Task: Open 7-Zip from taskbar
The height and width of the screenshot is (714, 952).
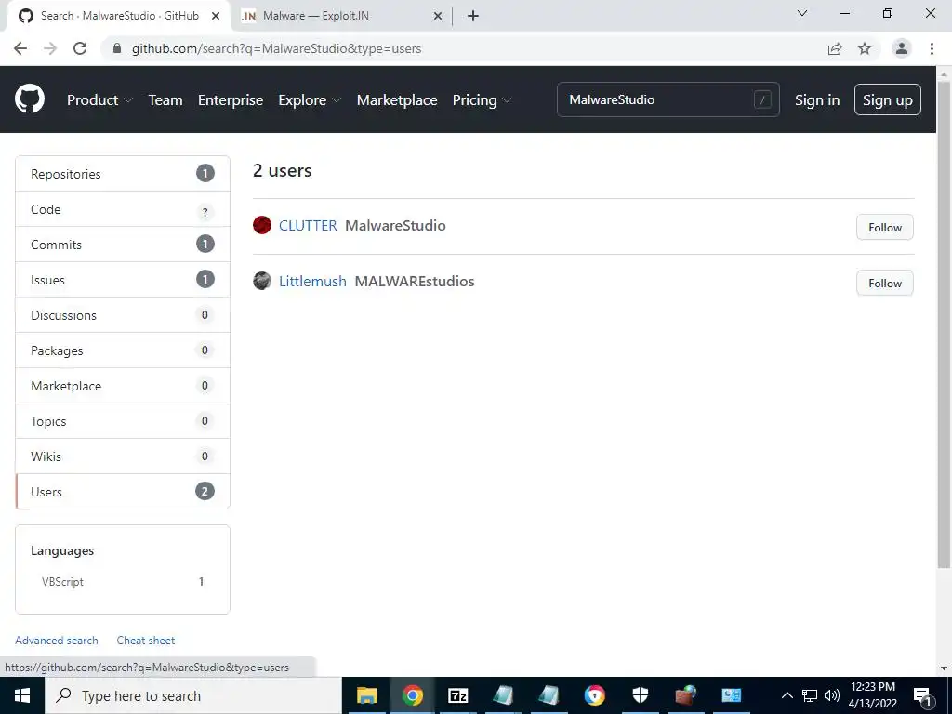Action: 457,695
